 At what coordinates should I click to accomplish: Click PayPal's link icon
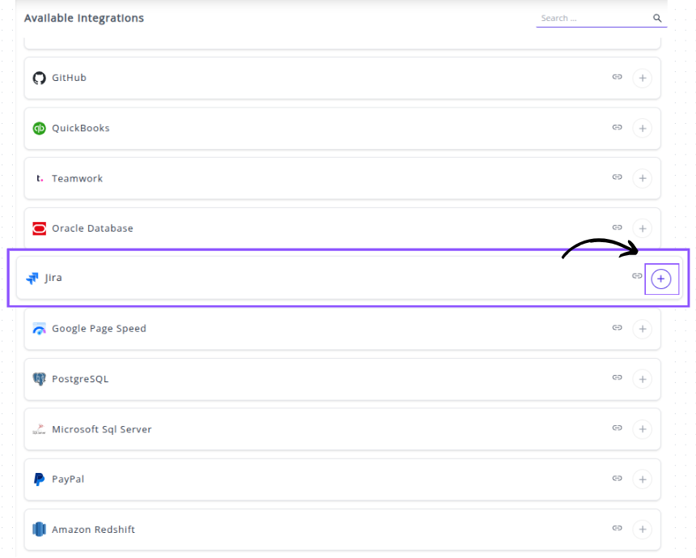tap(617, 479)
